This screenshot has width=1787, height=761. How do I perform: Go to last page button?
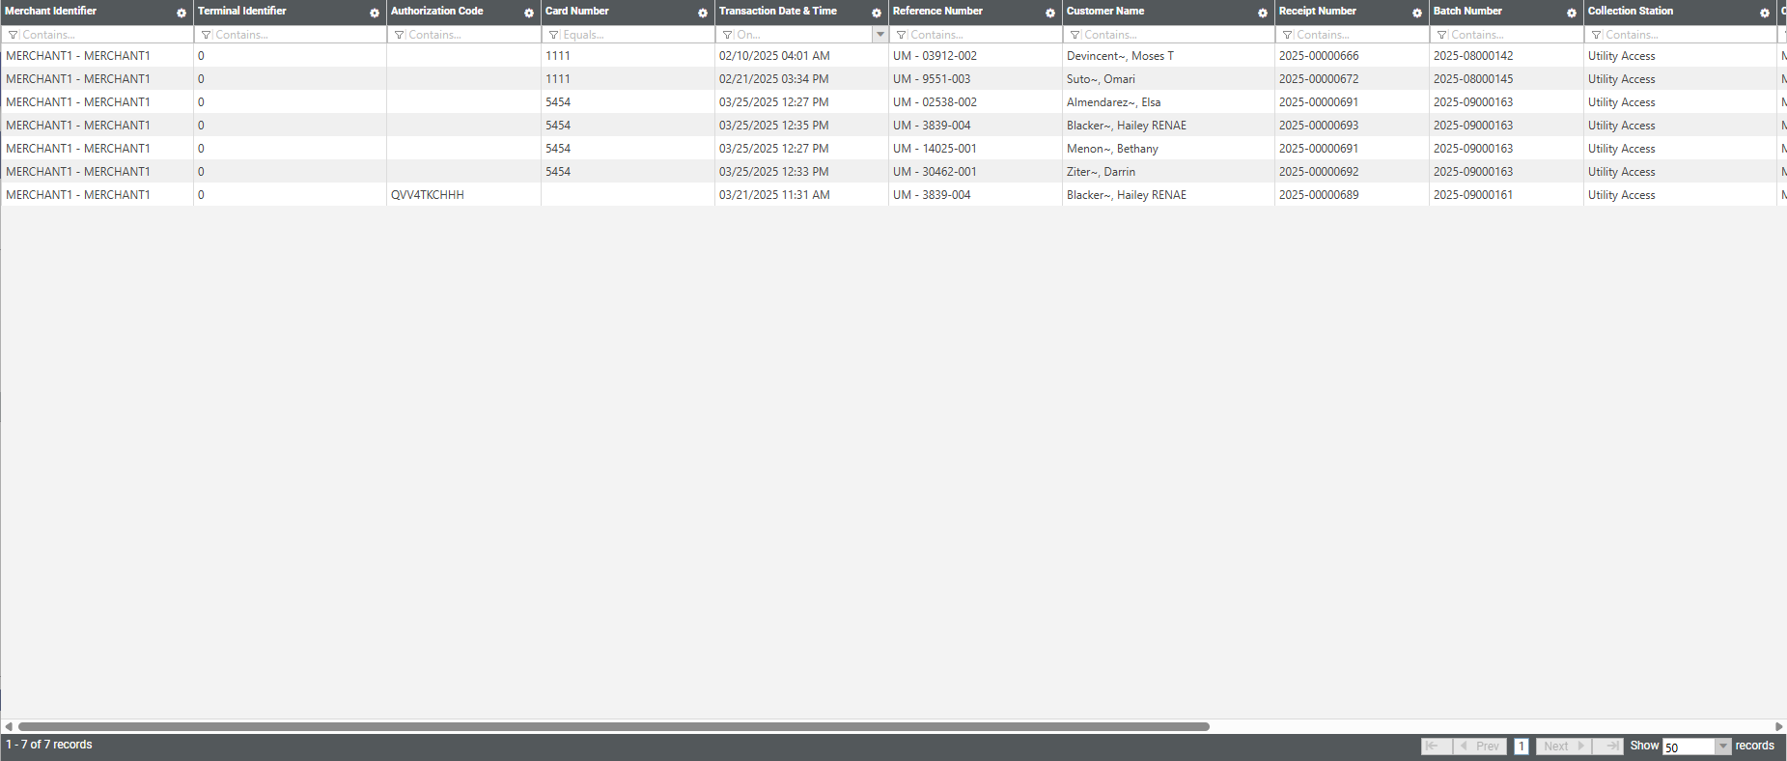1607,747
